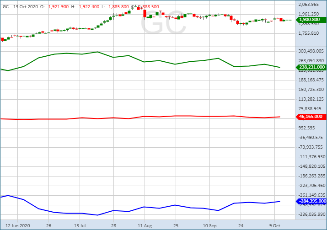Screen dimensions: 327x230
Task: Click the 9 Oct date label
Action: tap(274, 225)
